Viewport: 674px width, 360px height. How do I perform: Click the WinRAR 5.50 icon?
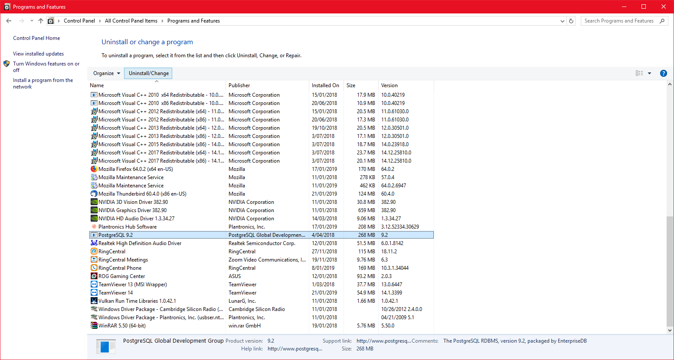click(x=94, y=326)
